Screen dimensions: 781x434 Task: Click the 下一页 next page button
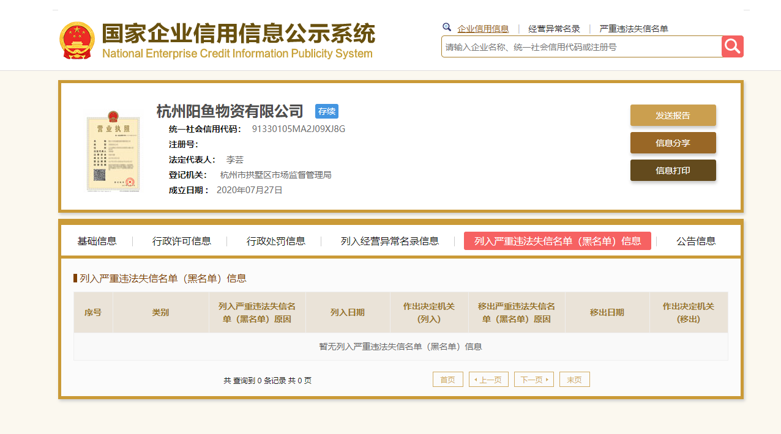coord(534,380)
